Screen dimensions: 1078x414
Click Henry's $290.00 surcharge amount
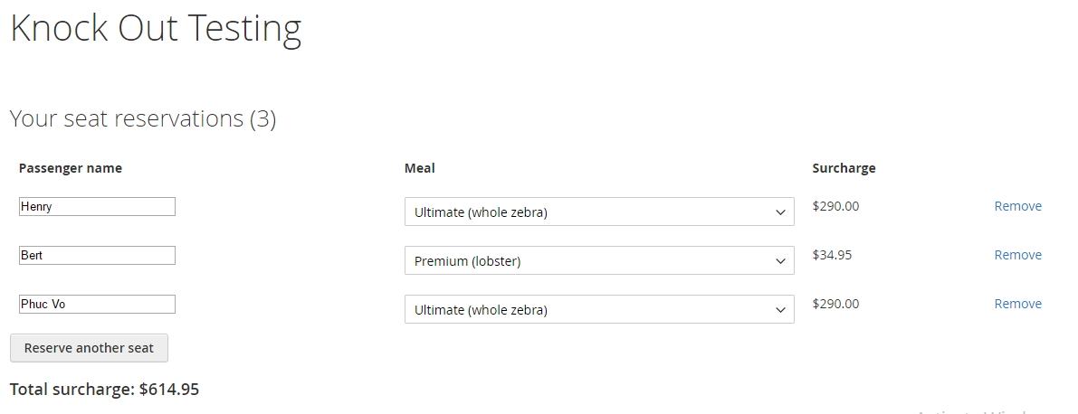point(835,206)
